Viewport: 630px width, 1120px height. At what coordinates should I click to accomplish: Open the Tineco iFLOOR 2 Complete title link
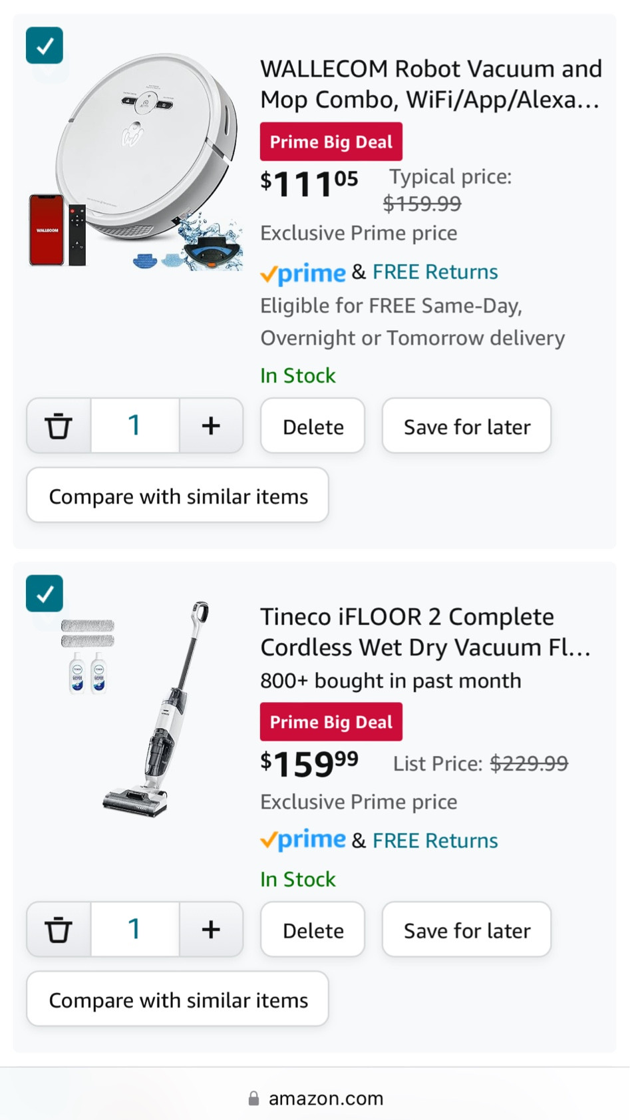click(424, 632)
